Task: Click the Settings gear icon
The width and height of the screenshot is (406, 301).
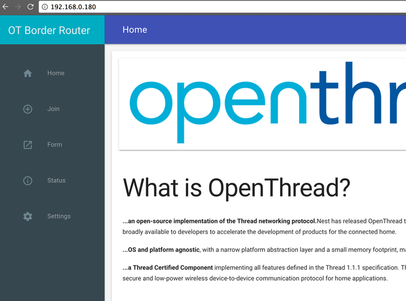Action: (28, 216)
